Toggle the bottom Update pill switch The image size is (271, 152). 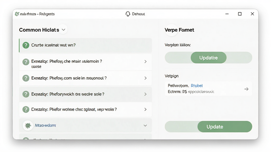(209, 127)
